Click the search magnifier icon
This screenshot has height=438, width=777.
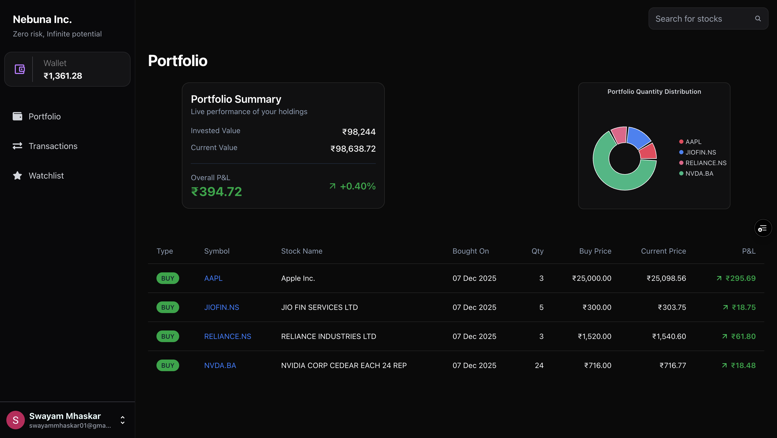(758, 19)
